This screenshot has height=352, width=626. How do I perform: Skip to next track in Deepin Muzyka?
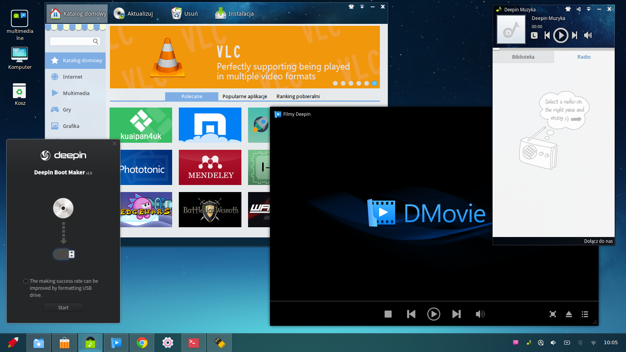(x=574, y=35)
